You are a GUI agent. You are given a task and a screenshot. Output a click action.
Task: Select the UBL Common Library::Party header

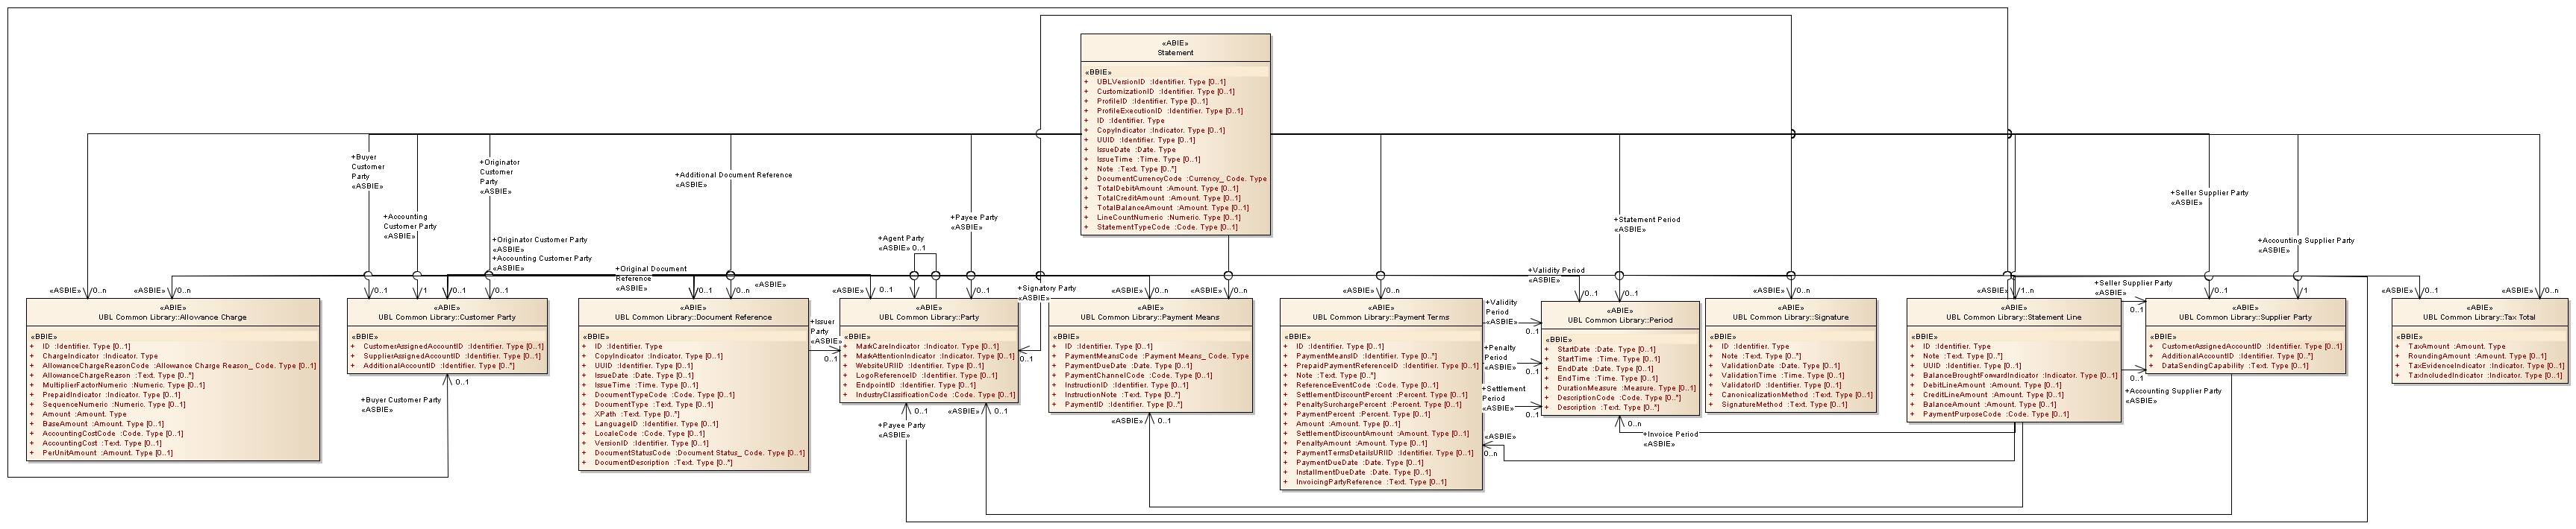[x=929, y=317]
